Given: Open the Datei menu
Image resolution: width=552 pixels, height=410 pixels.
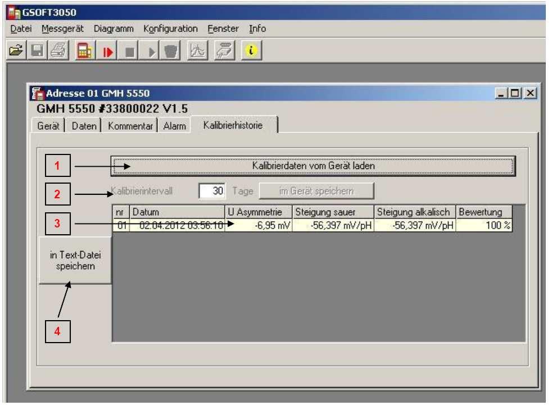Looking at the screenshot, I should pos(21,29).
